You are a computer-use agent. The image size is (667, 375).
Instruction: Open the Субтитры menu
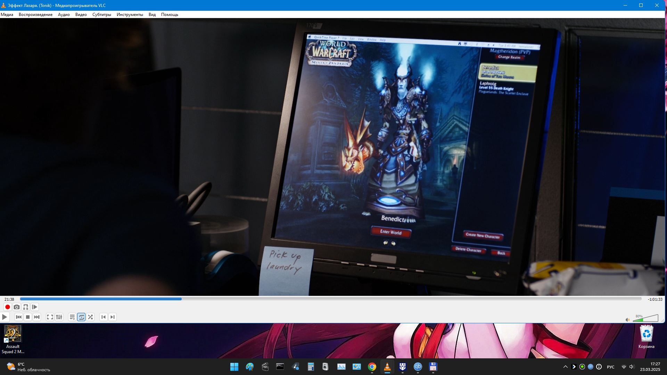pos(102,15)
